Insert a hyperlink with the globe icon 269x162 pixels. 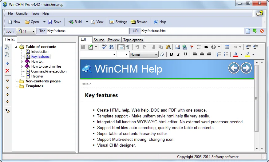[x=185, y=47]
